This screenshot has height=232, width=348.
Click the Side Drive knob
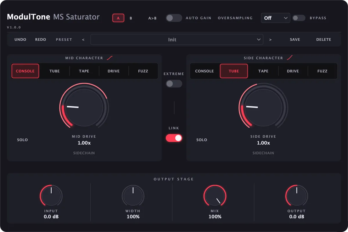[x=263, y=107]
